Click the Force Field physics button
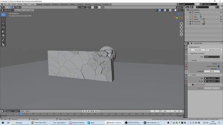223x125 pixels. pyautogui.click(x=197, y=50)
